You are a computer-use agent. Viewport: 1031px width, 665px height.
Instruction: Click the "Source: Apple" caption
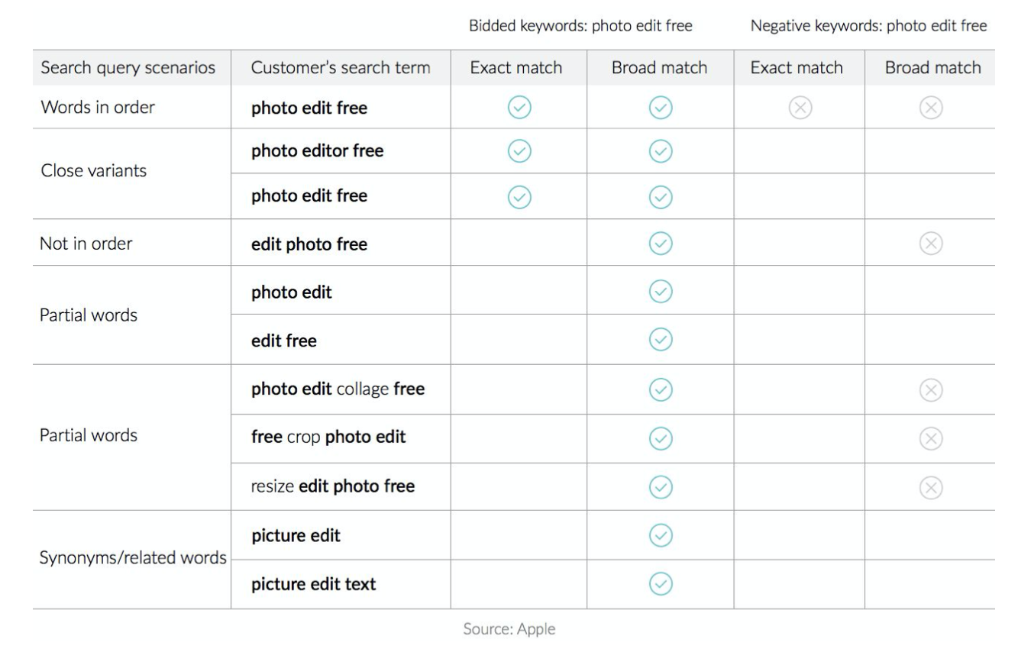pos(509,629)
